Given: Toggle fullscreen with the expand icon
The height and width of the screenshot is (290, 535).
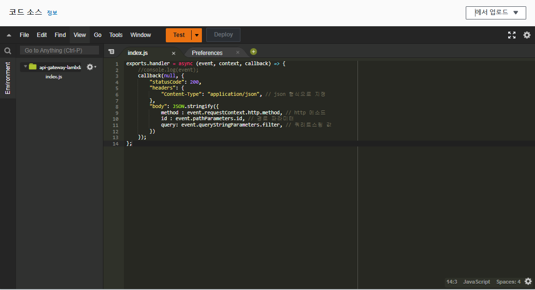Looking at the screenshot, I should 511,35.
